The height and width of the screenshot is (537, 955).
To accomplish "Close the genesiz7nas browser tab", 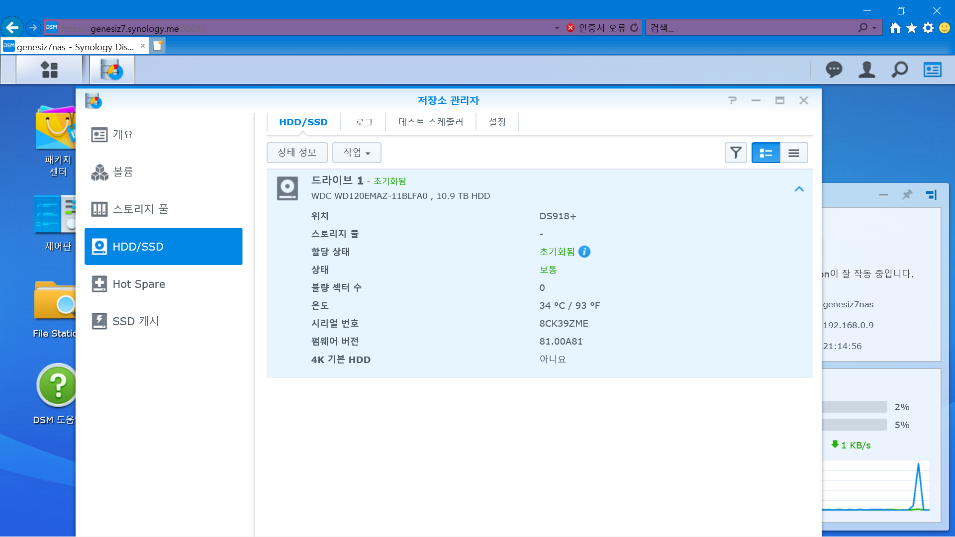I will 143,46.
